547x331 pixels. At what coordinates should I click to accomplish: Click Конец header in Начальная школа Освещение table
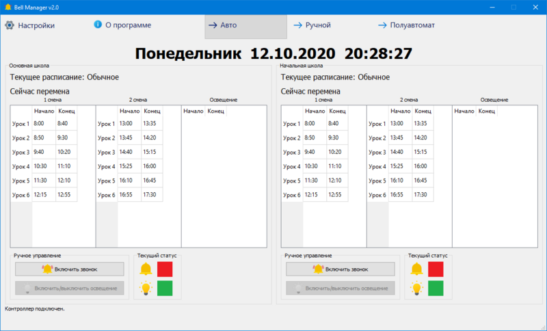[487, 111]
